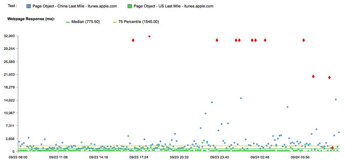The height and width of the screenshot is (163, 345).
Task: Click the blue China Last Mile legend swatch
Action: pos(29,6)
